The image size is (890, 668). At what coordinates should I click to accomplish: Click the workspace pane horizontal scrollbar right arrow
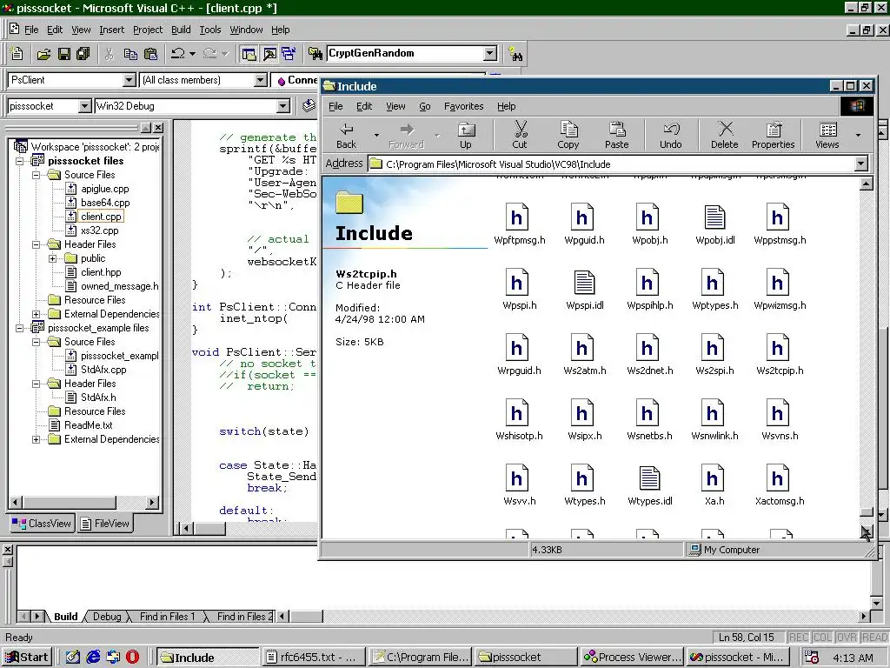click(151, 502)
